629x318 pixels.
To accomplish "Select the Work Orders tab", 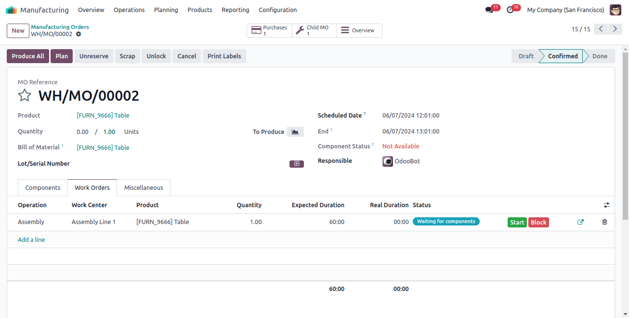I will click(92, 188).
